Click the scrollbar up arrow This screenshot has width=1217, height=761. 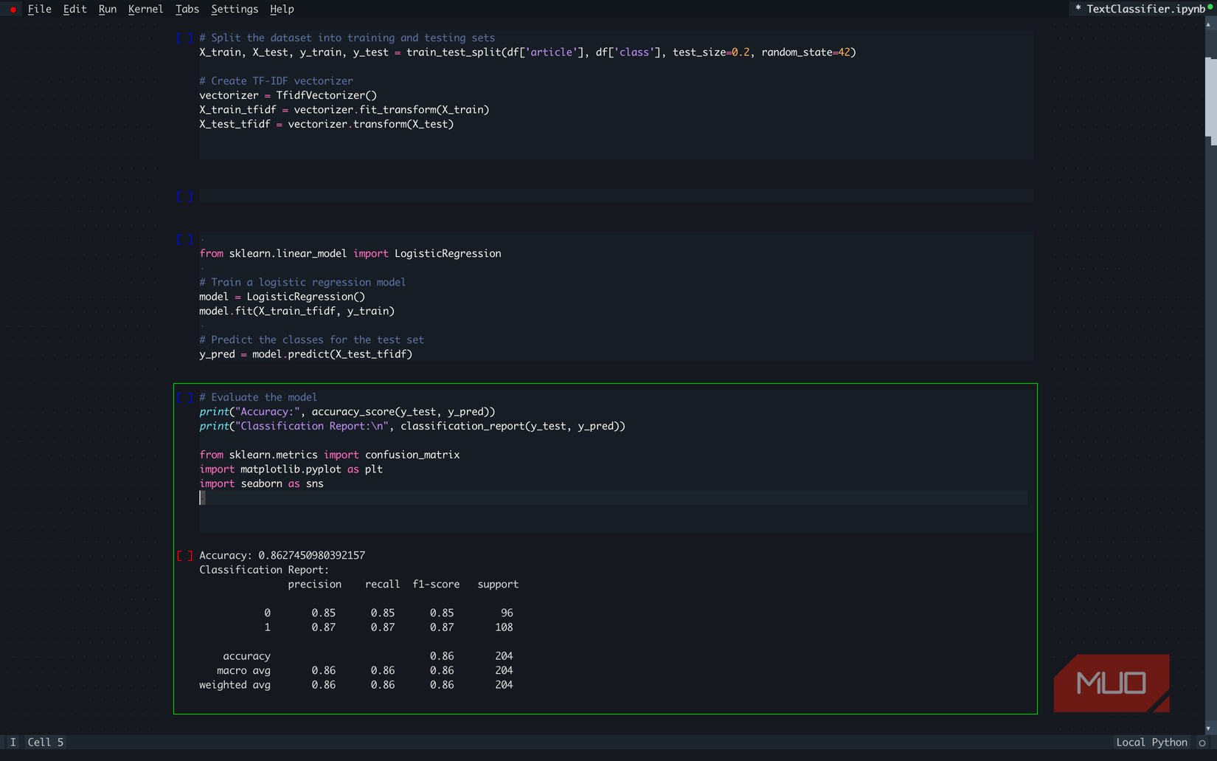point(1208,24)
